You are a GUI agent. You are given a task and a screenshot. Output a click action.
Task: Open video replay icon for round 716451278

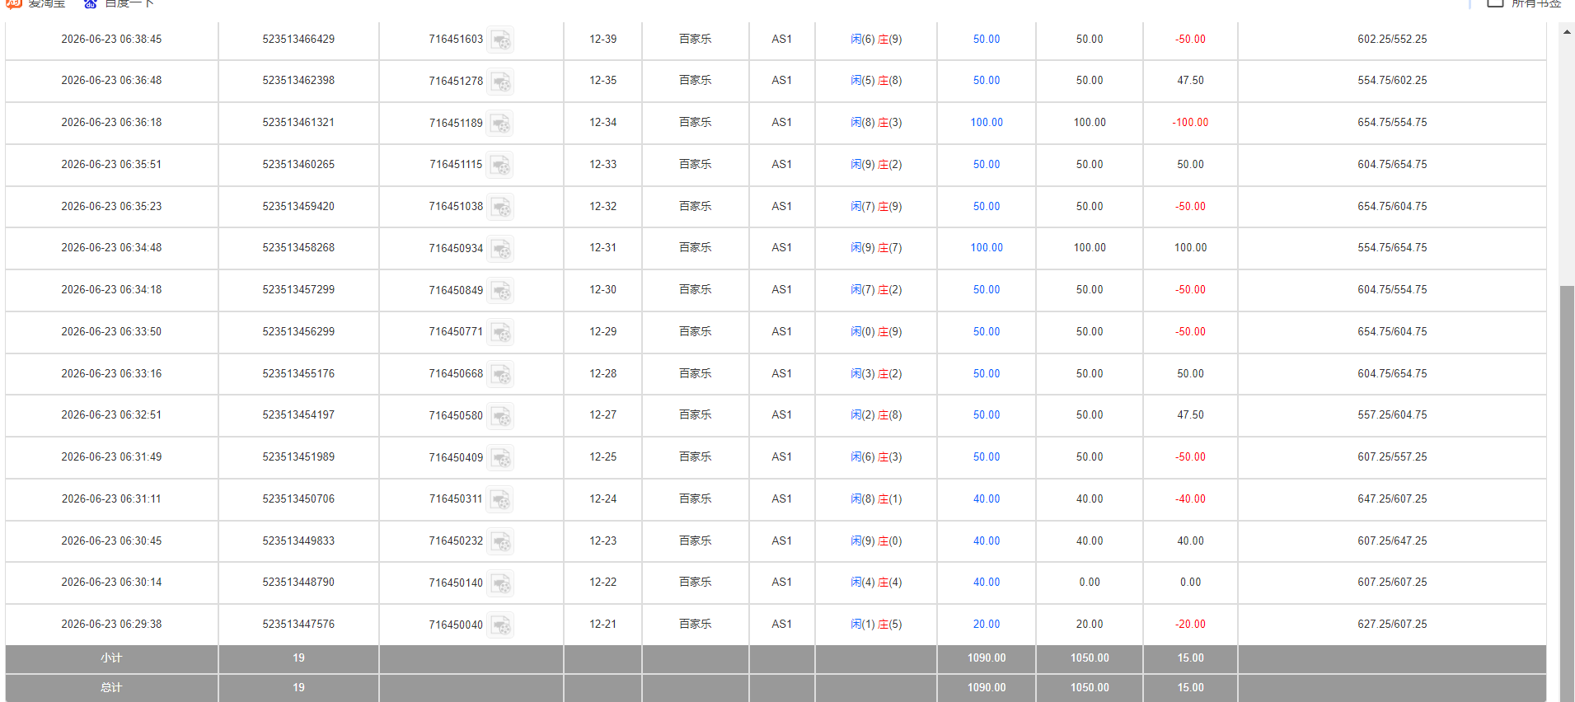[500, 81]
